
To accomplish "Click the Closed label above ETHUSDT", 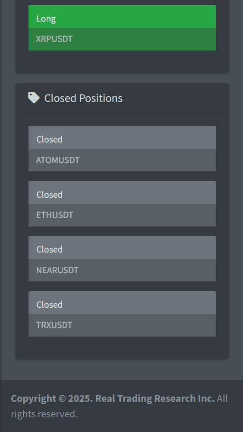I will pyautogui.click(x=49, y=195).
